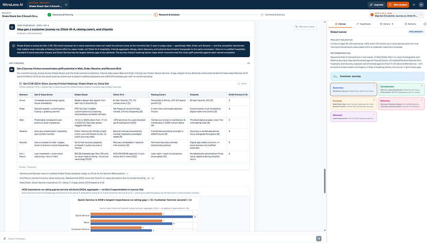Click the step synthesis chart icon

point(12,27)
